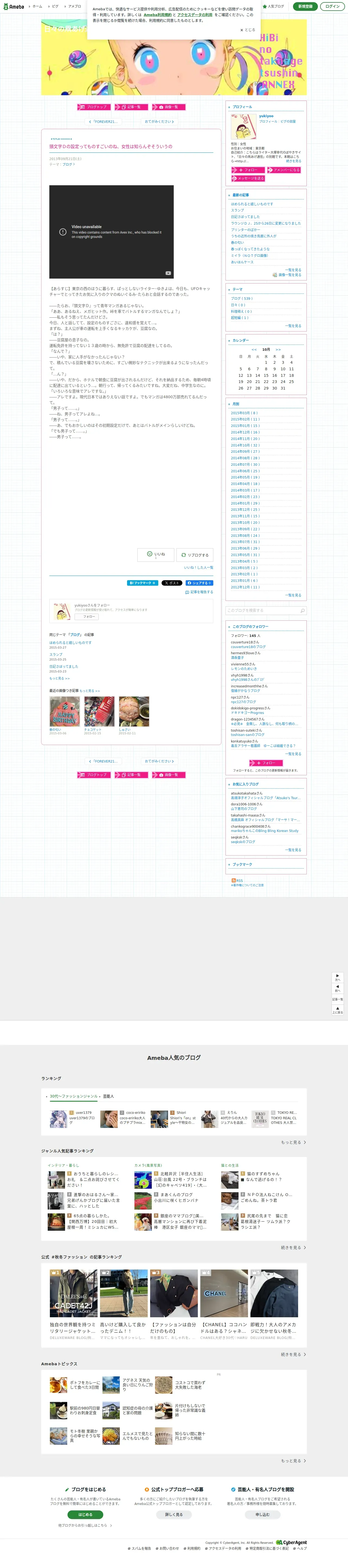348x1553 pixels.
Task: Click the B!ブックマーク button
Action: tap(142, 583)
